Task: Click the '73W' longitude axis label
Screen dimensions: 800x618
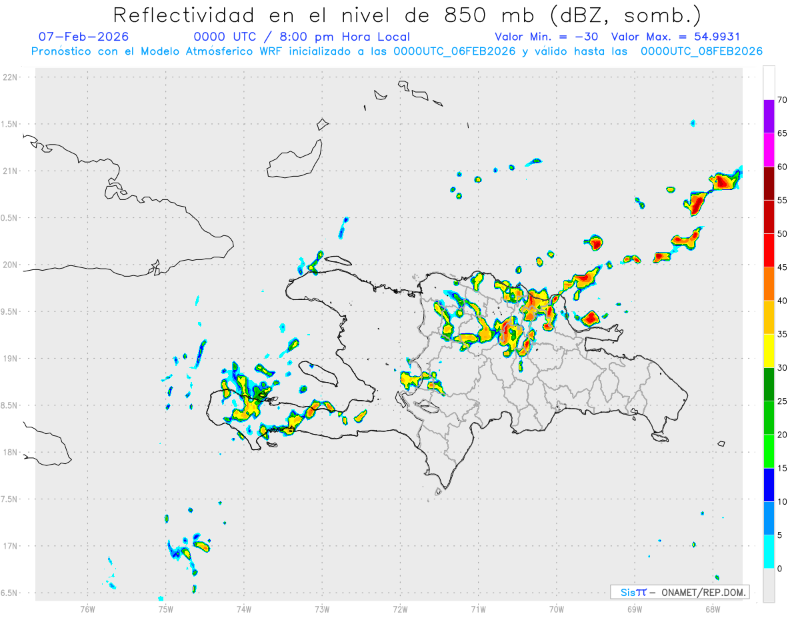Action: pos(322,609)
